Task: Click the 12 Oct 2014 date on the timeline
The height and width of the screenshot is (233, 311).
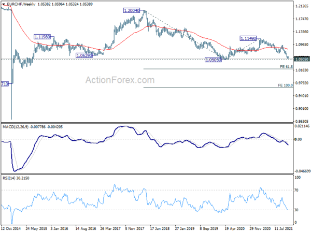Action: (x=11, y=229)
